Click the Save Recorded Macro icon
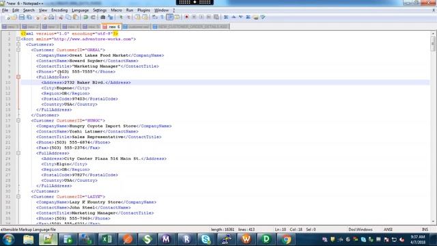Viewport: 437px width, 246px height. click(216, 17)
